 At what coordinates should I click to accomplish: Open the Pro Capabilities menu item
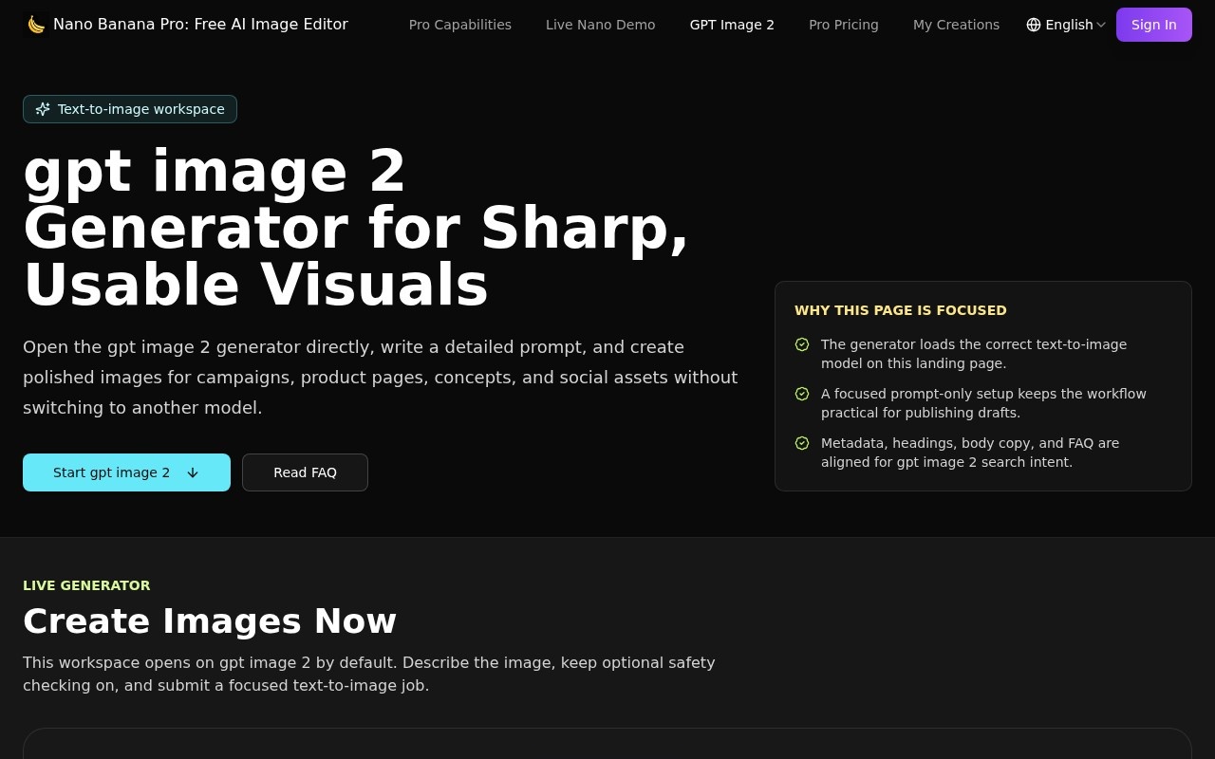tap(460, 25)
